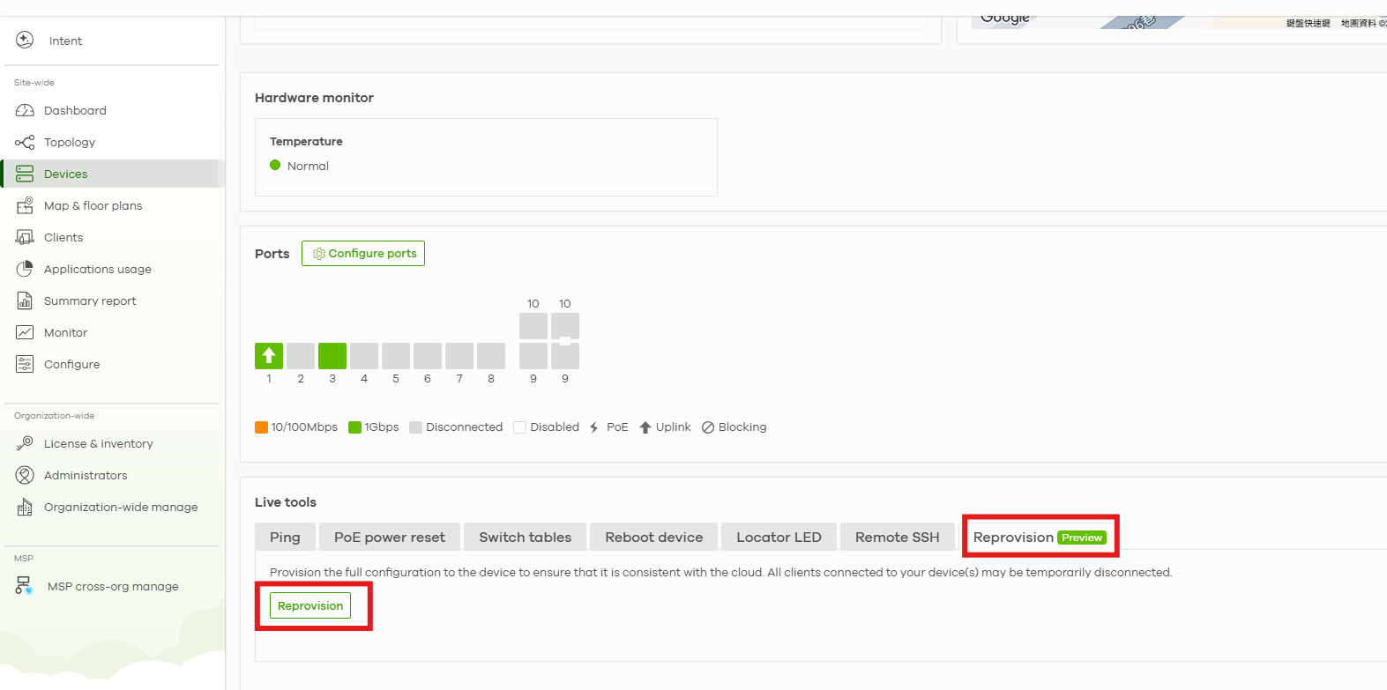Go to Map & floor plans page
This screenshot has width=1387, height=690.
coord(93,205)
